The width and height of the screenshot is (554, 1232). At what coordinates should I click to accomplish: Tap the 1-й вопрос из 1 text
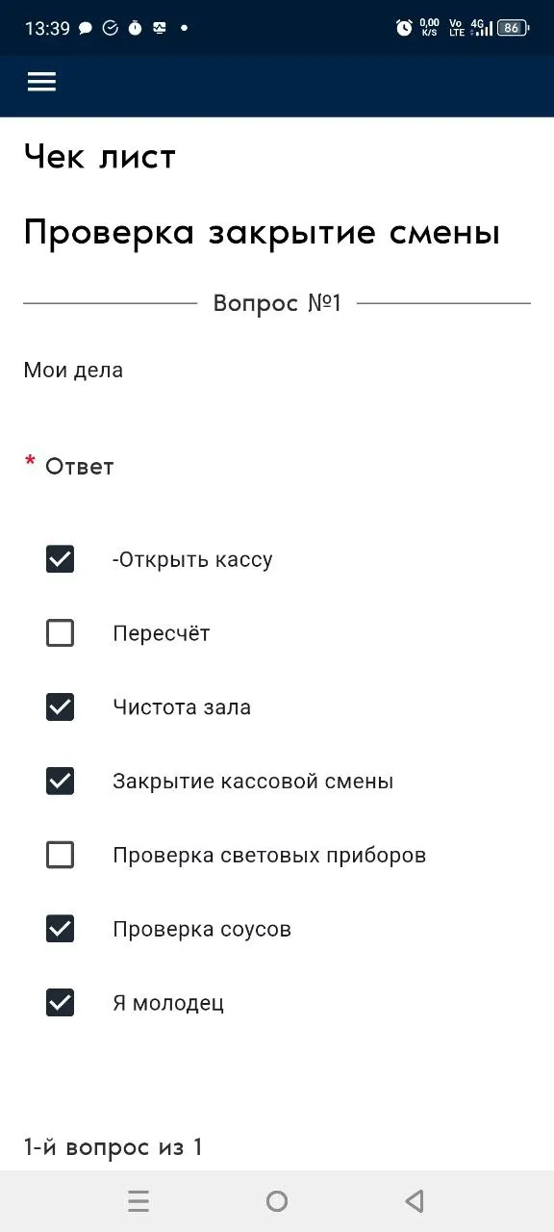point(113,1146)
